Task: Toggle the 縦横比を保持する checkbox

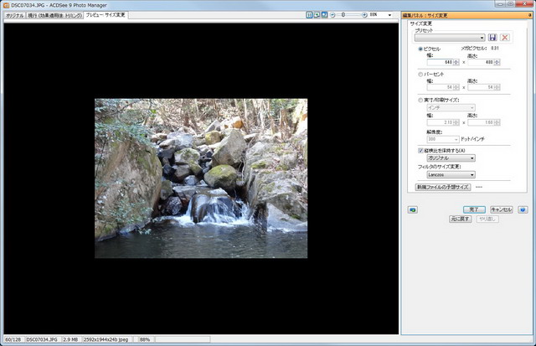Action: coord(420,151)
